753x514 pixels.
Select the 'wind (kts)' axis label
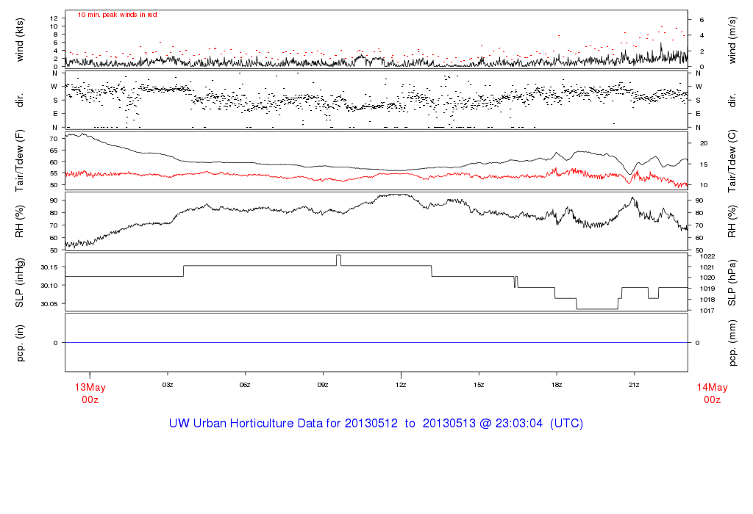pos(20,40)
